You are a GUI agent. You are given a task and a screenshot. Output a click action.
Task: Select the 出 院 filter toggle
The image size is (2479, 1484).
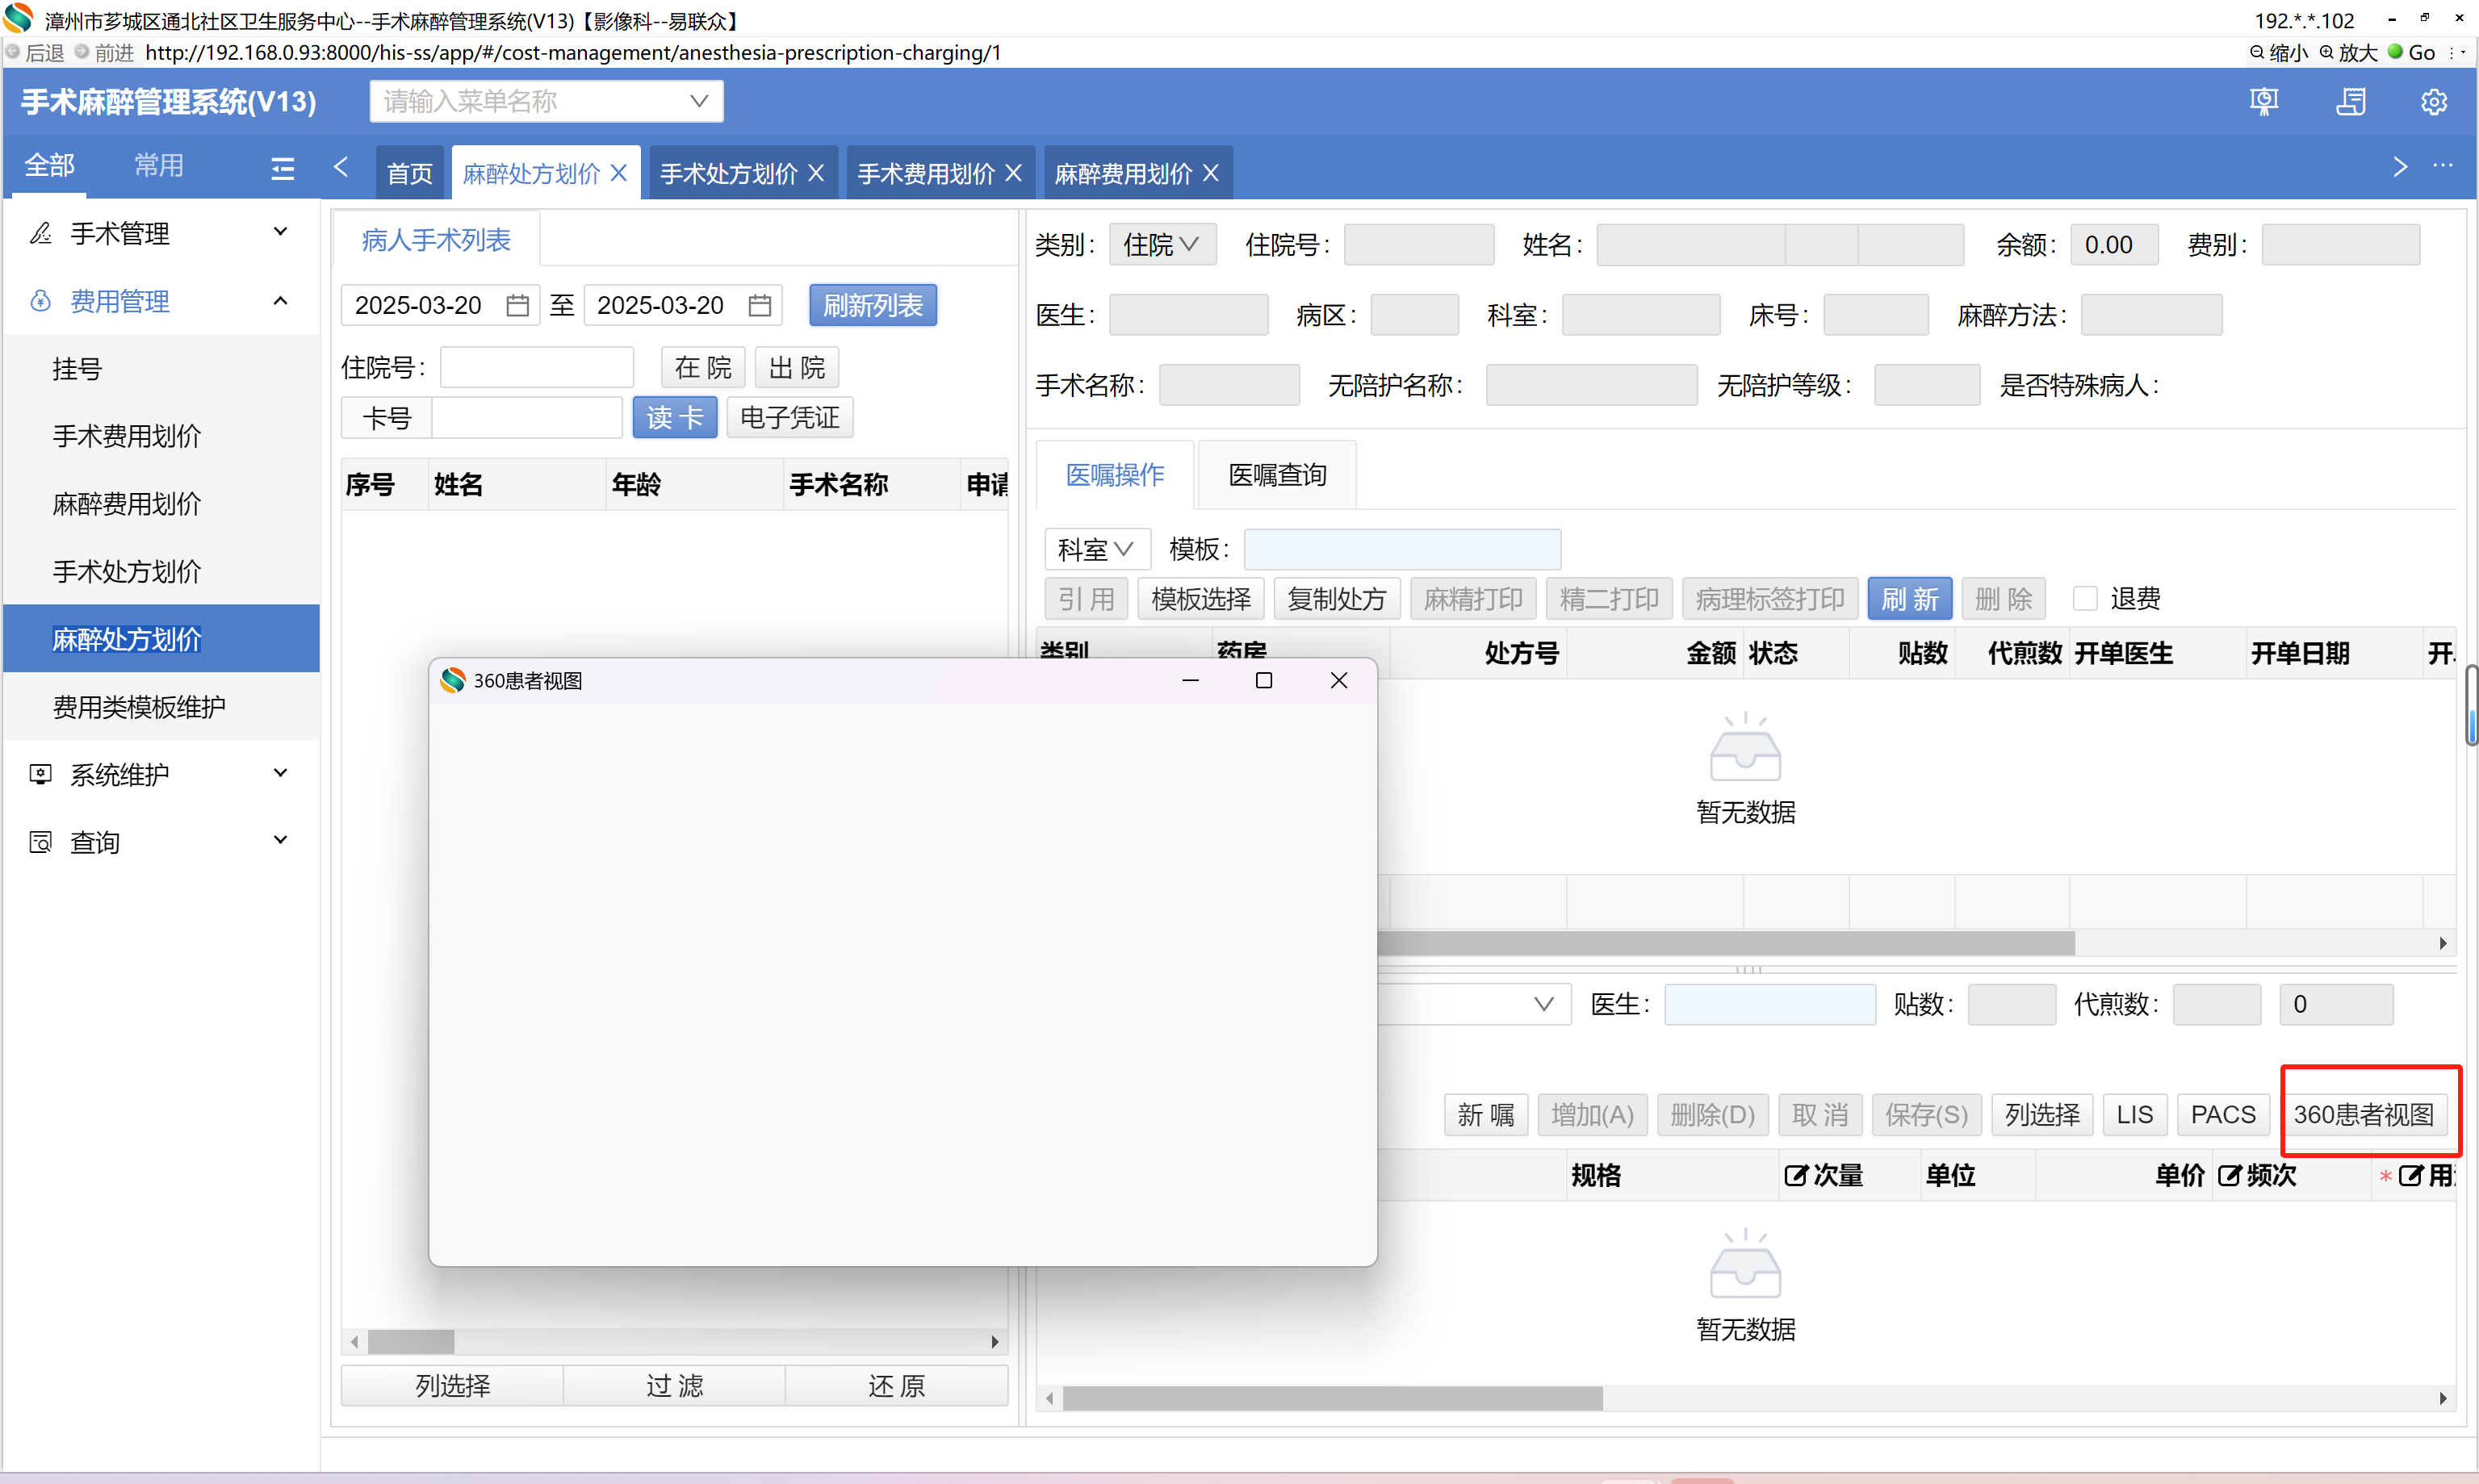coord(796,367)
